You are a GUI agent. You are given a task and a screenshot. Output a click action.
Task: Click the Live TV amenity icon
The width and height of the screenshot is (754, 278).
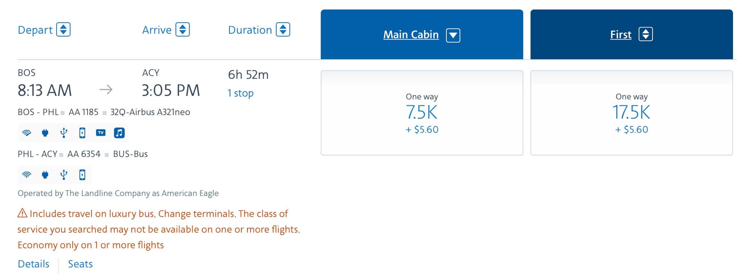[x=101, y=132]
